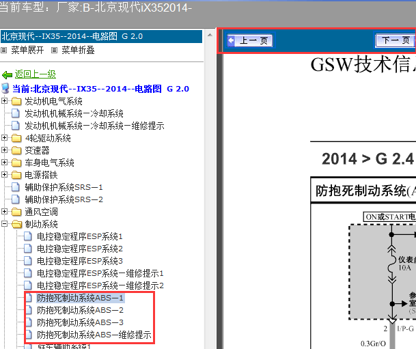
Task: Click the 当前:北京现代--IX35--2014--电路图 G 2.0 root node
Action: (x=100, y=89)
